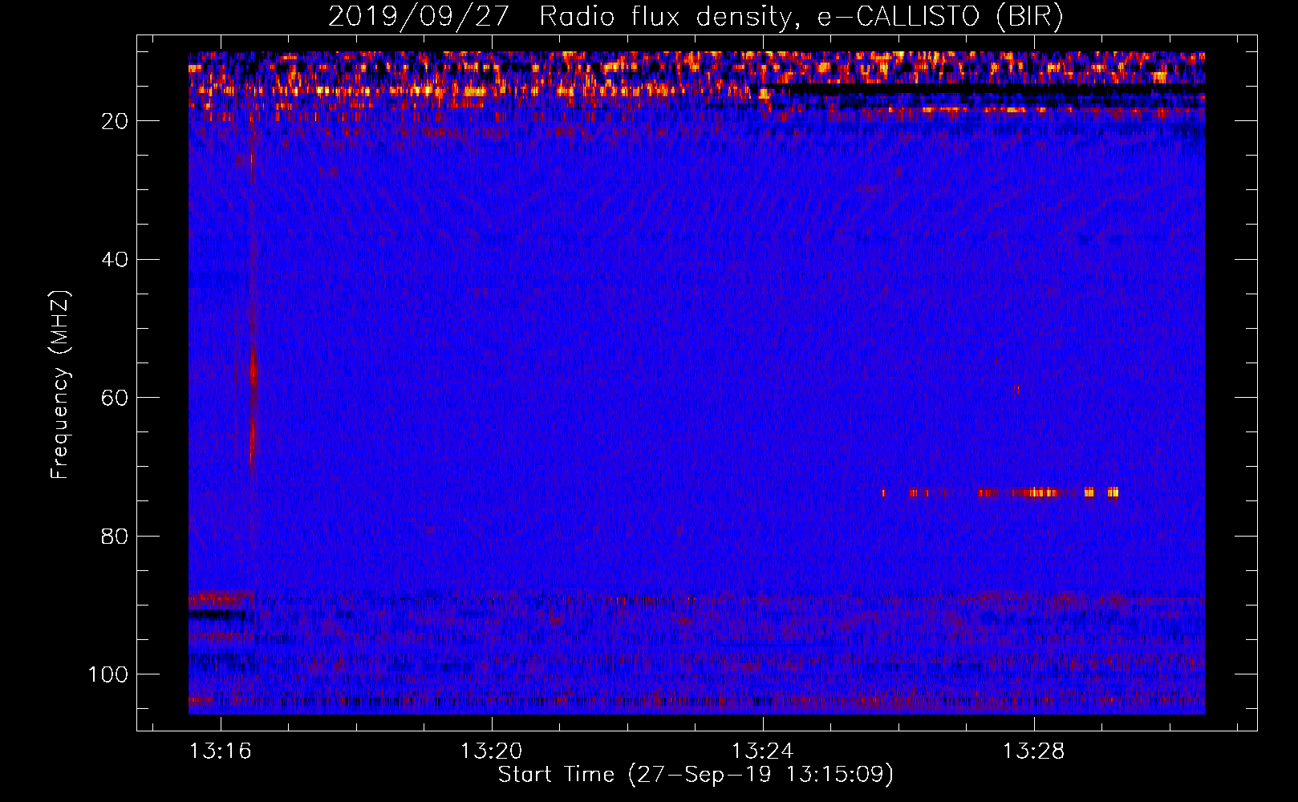
Task: Click the 13:20 time tick label
Action: [491, 751]
